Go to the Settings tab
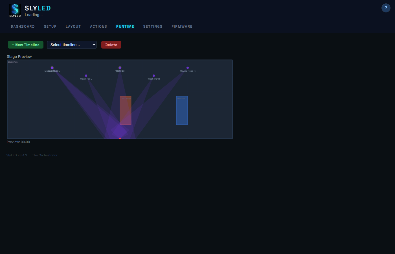The width and height of the screenshot is (395, 254). point(153,26)
